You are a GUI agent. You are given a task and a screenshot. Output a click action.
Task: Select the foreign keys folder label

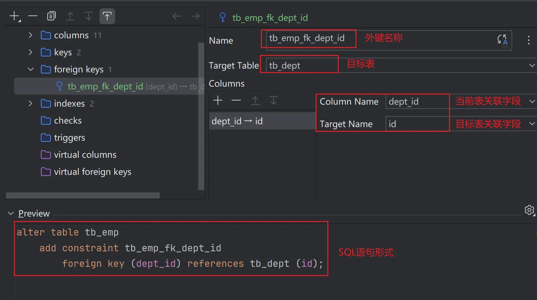pos(79,69)
